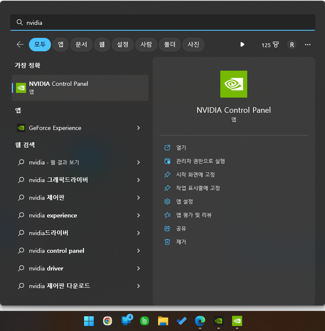Expand the nvidia 그래픽드라이버 chevron
Viewport: 325px width, 331px height.
[138, 180]
